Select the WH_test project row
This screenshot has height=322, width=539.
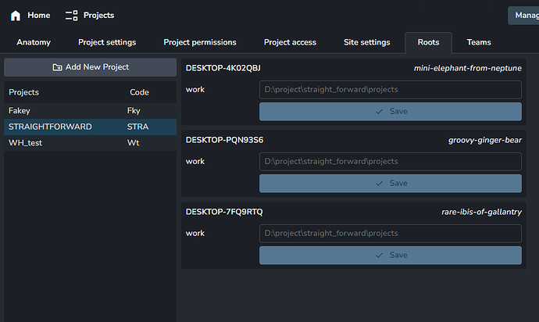coord(90,143)
